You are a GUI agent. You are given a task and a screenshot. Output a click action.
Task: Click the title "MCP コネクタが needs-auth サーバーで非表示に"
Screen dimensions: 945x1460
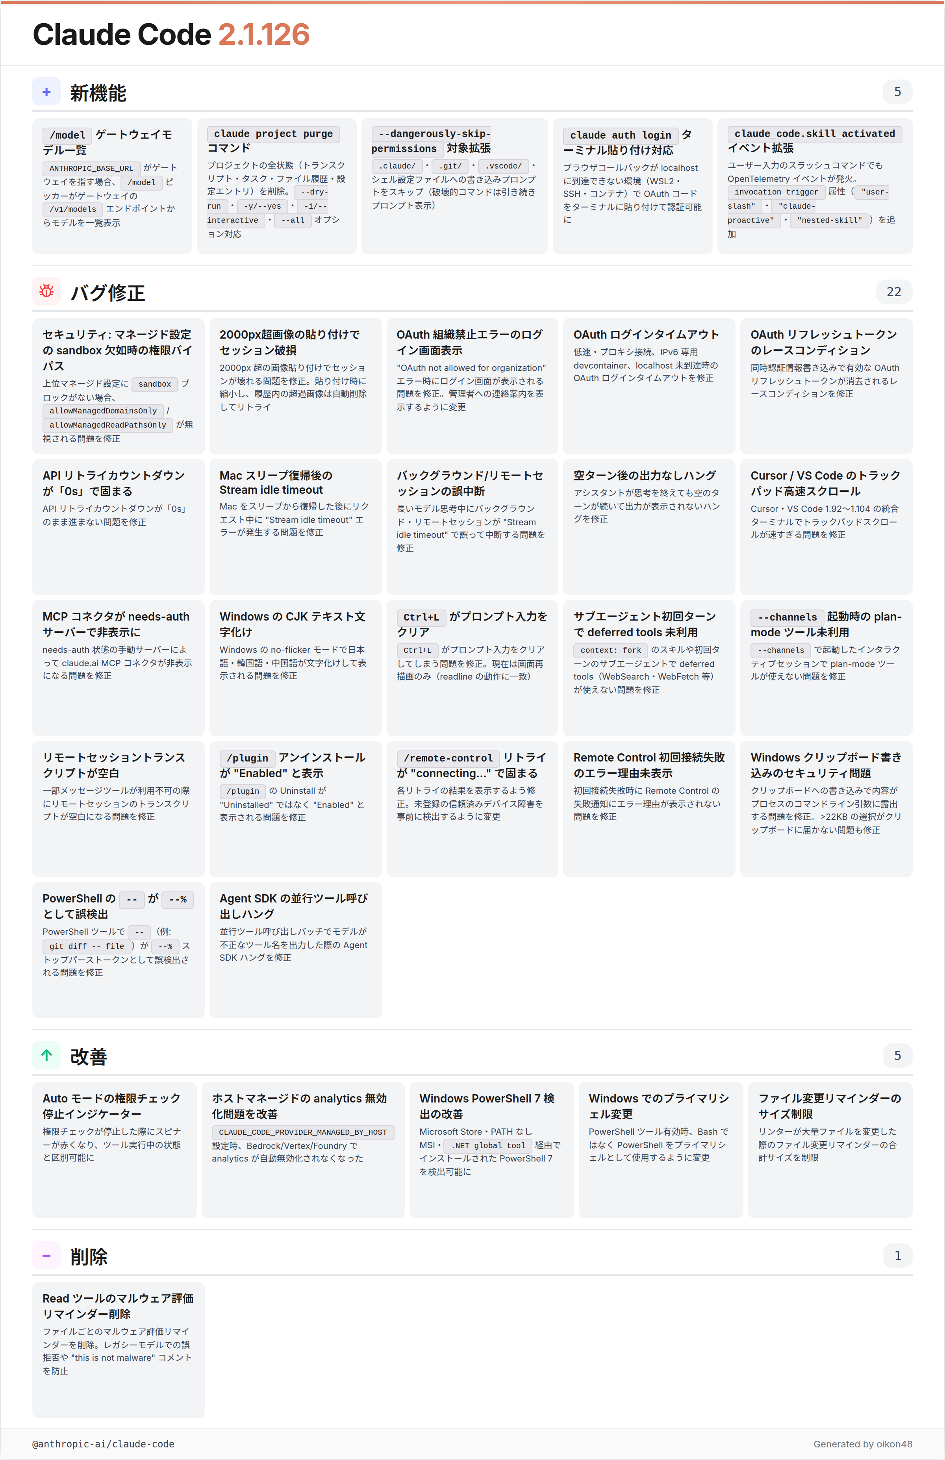tap(116, 624)
